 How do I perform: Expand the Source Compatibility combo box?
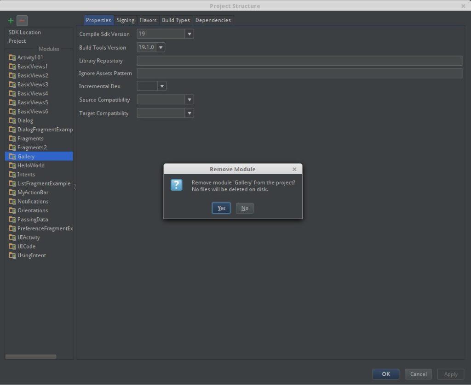click(189, 100)
